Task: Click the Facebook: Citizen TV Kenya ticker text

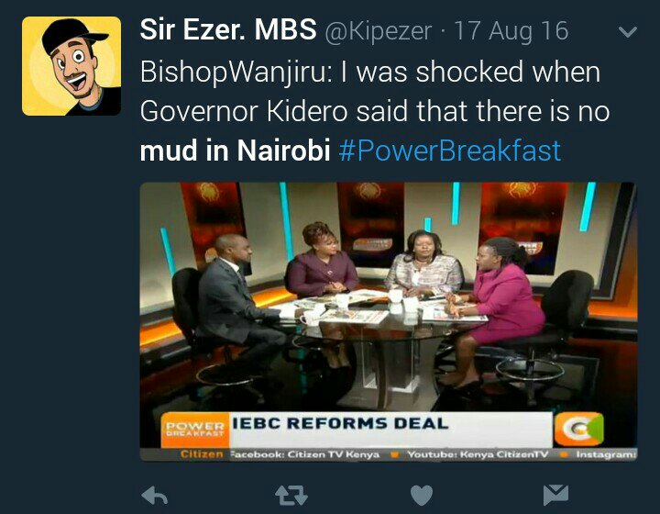Action: [304, 454]
